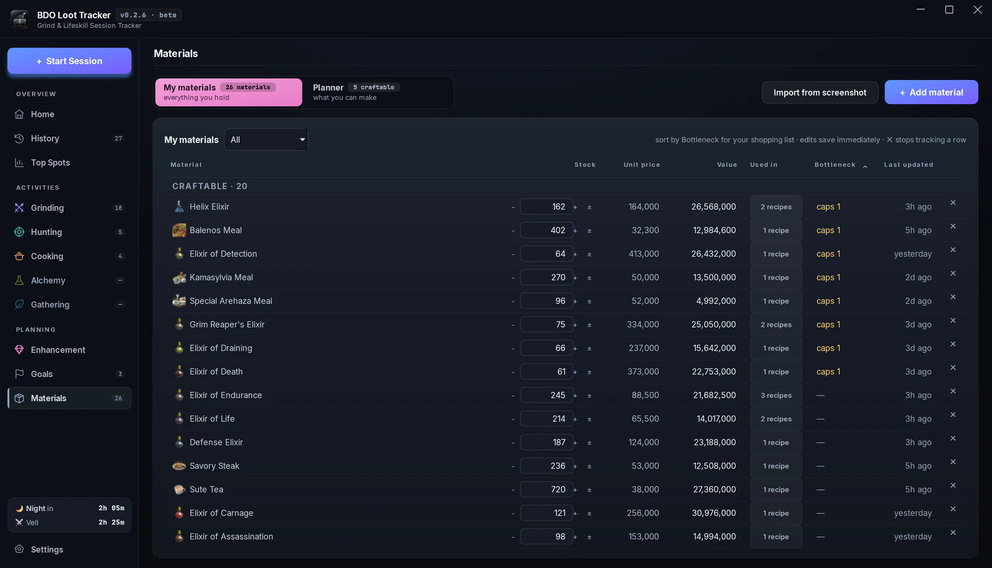Open History from the sidebar

[x=69, y=138]
